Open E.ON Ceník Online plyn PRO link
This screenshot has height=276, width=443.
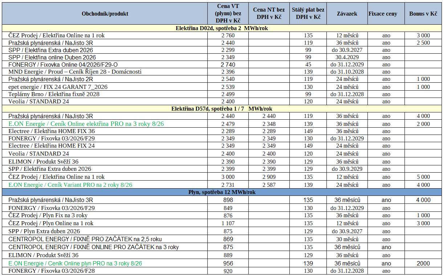point(75,263)
